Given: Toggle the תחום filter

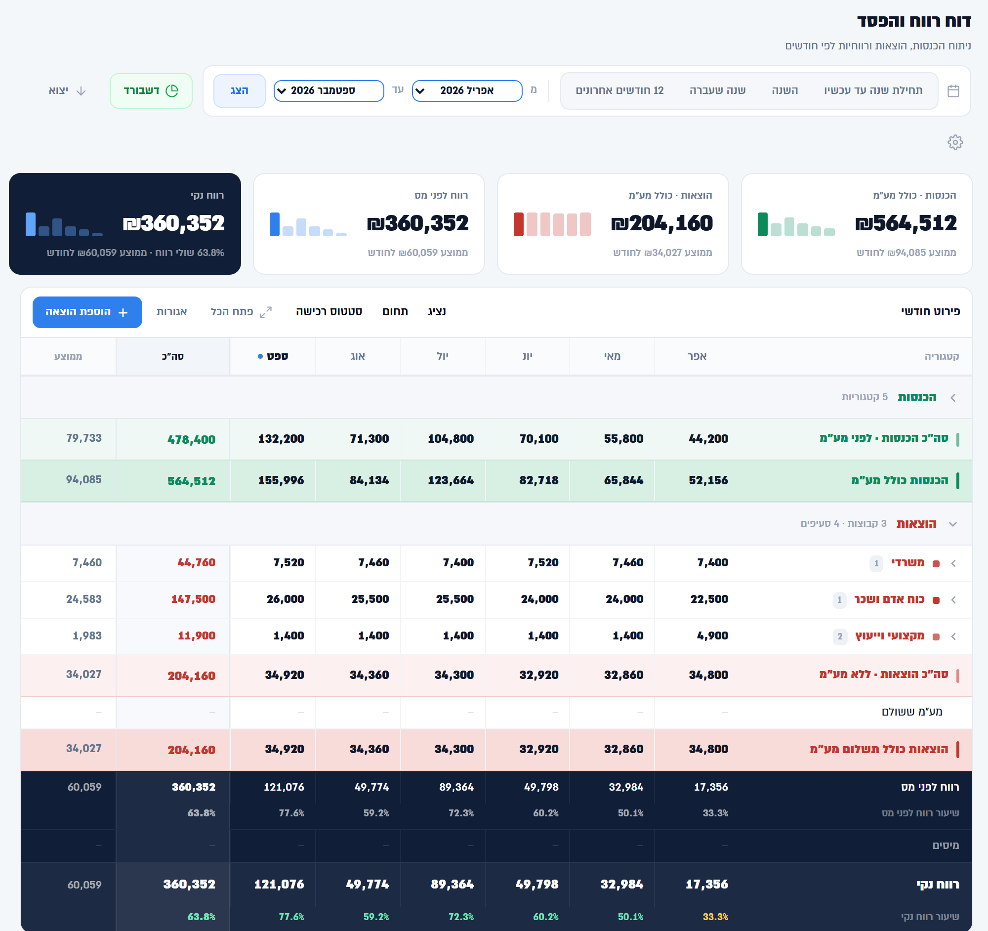Looking at the screenshot, I should (395, 312).
